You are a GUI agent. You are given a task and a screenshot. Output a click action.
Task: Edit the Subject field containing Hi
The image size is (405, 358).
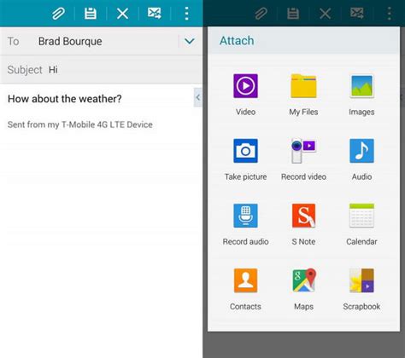click(101, 70)
